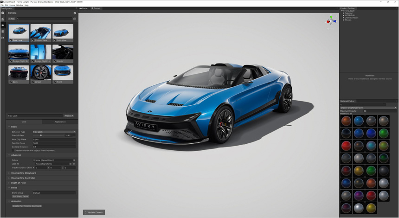Toggle the Wheel camera checkbox
This screenshot has height=218, width=399.
pos(33,82)
